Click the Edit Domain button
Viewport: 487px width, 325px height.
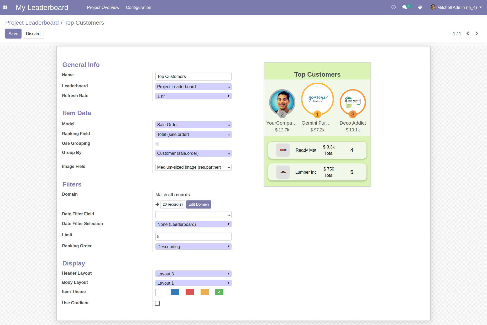pos(198,204)
